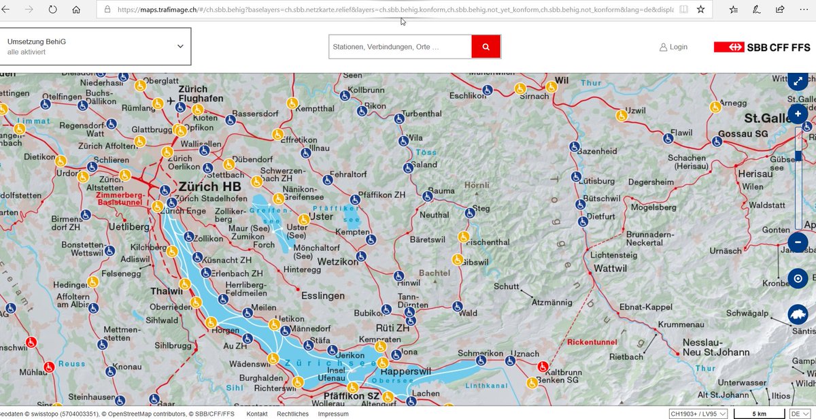Screen dimensions: 816x419
Task: Click the yellow wheelchair icon at Uzwil
Action: (x=622, y=116)
